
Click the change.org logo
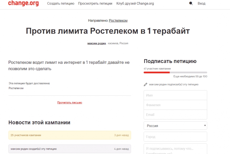coord(23,3)
